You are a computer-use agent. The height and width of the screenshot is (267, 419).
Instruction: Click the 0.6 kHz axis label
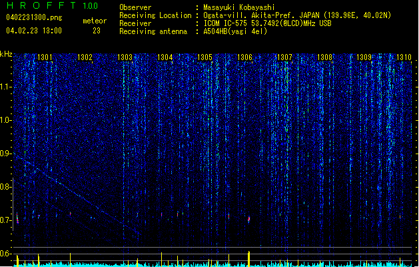(x=5, y=254)
